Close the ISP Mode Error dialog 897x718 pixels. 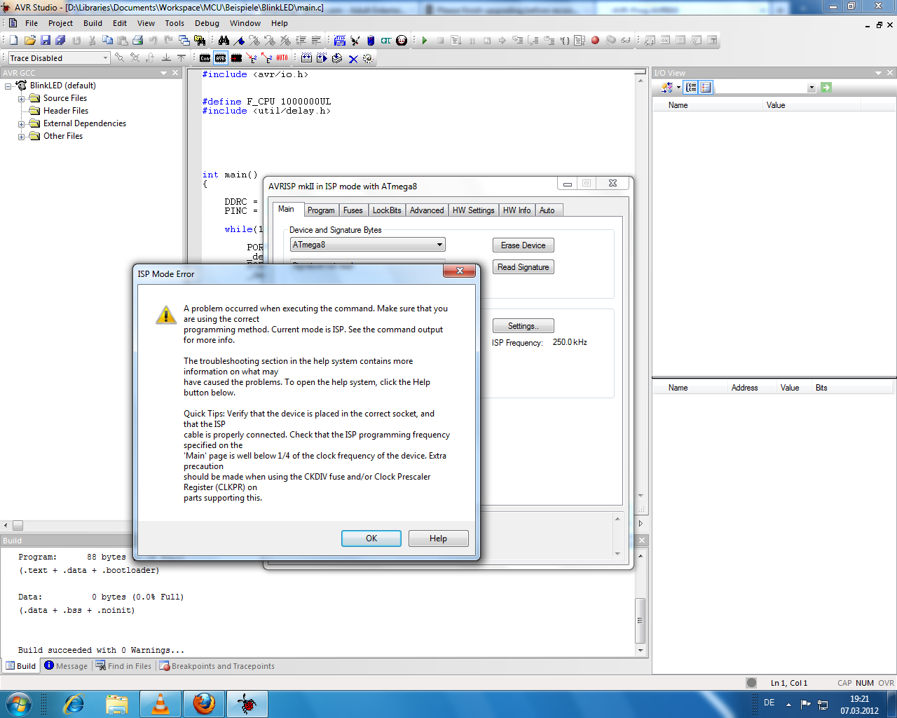click(460, 271)
